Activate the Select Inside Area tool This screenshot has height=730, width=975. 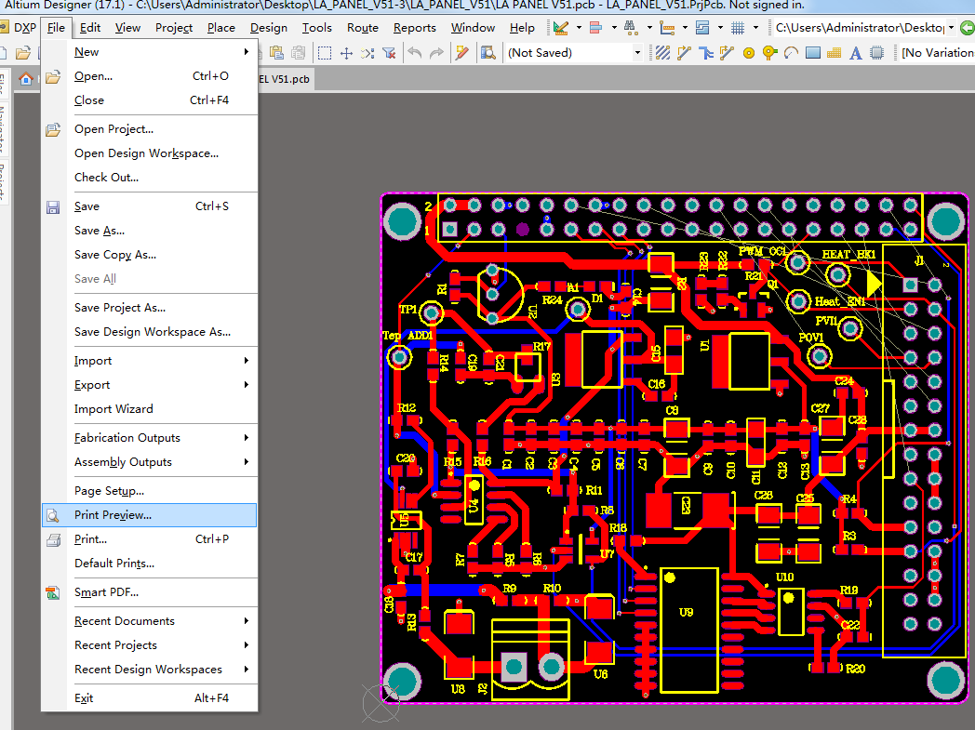(323, 53)
